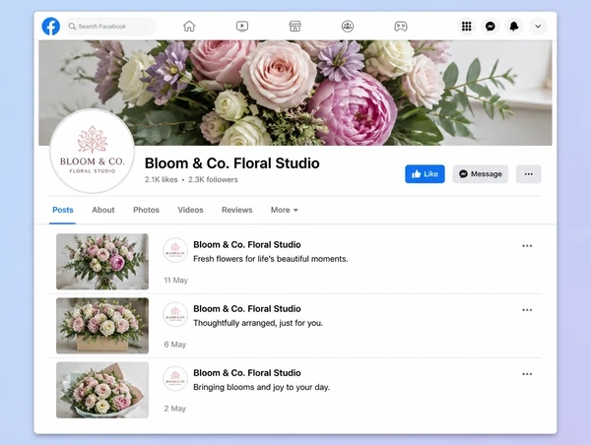
Task: Open Messenger from the top bar
Action: point(491,27)
